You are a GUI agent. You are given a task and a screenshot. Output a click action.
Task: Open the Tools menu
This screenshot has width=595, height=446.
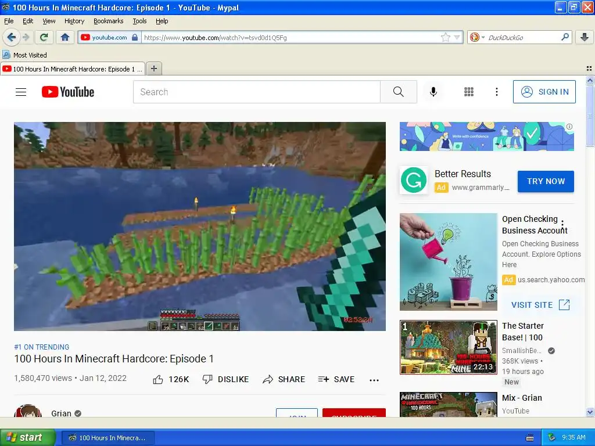pos(139,21)
